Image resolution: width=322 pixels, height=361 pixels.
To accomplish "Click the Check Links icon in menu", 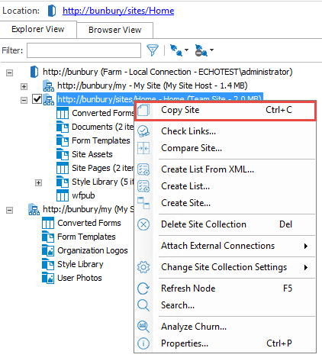I will [x=143, y=131].
